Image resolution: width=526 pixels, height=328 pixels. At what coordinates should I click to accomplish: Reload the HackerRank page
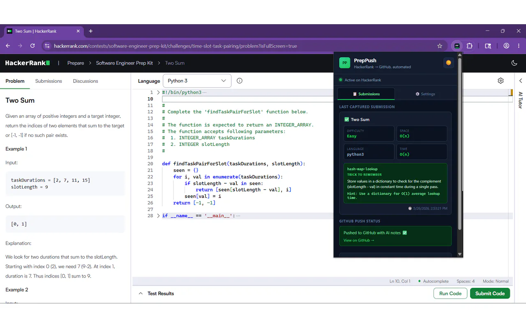pyautogui.click(x=32, y=46)
